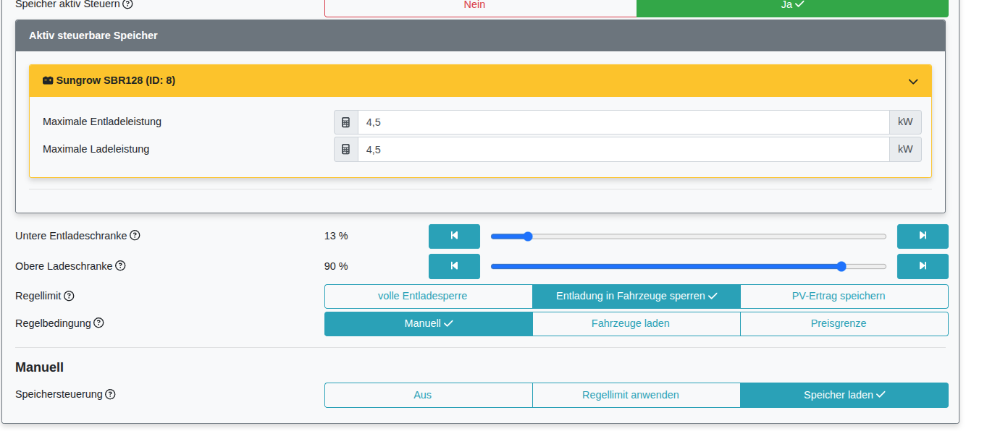Show help for Regellimit
987x431 pixels.
pos(69,296)
